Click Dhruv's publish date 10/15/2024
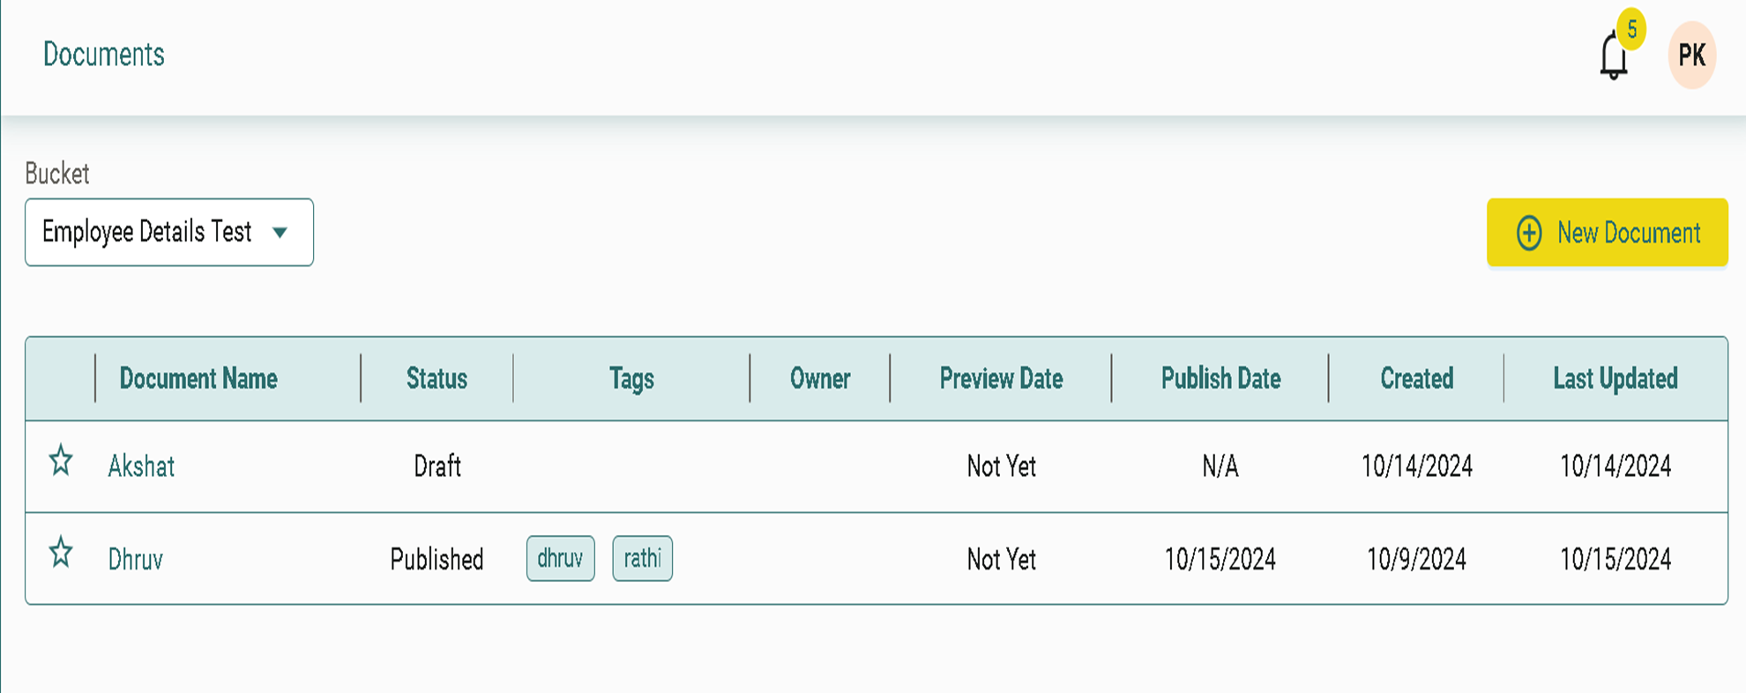This screenshot has height=693, width=1746. click(1220, 559)
